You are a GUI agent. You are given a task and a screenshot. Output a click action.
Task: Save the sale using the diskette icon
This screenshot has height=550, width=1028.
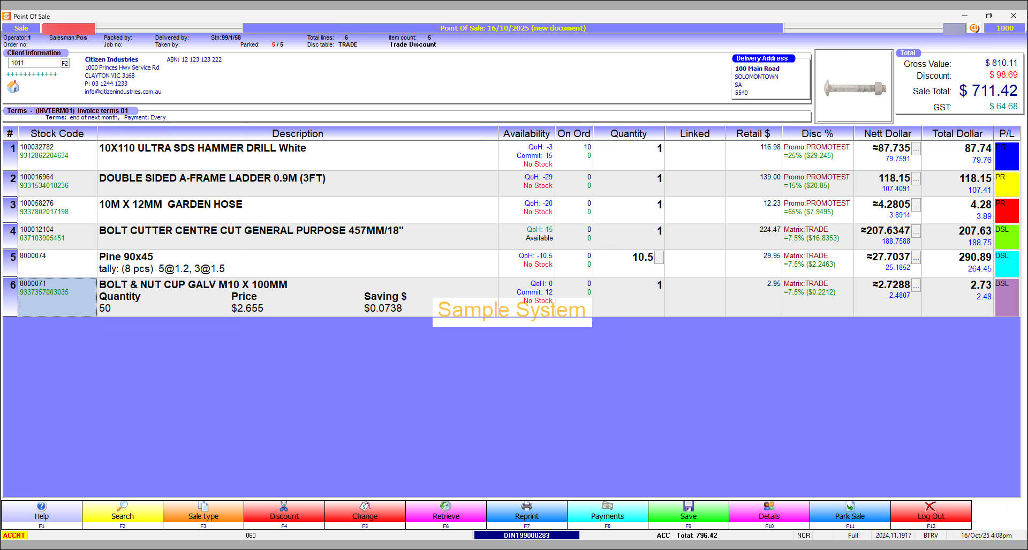pyautogui.click(x=689, y=506)
